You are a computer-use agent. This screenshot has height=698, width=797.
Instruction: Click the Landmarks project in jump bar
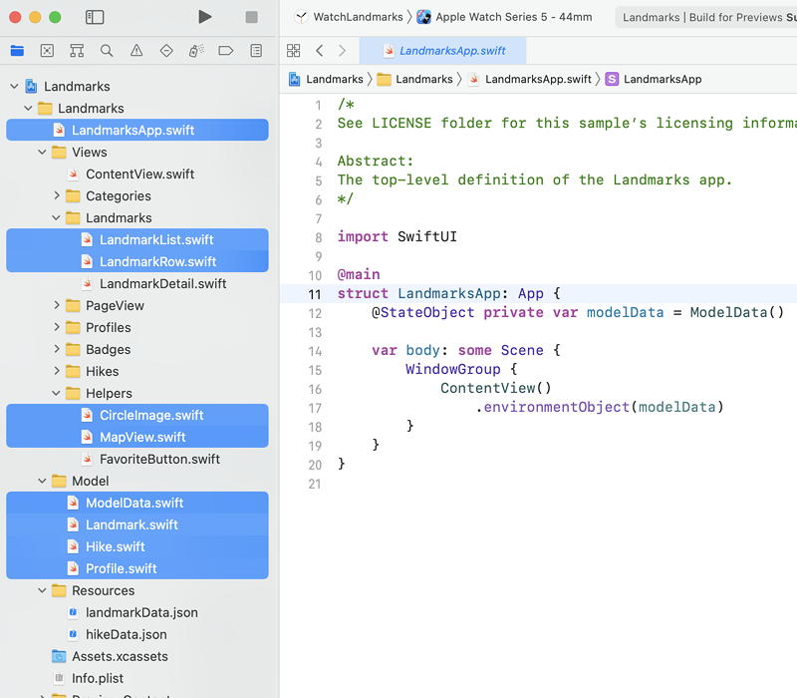[326, 80]
